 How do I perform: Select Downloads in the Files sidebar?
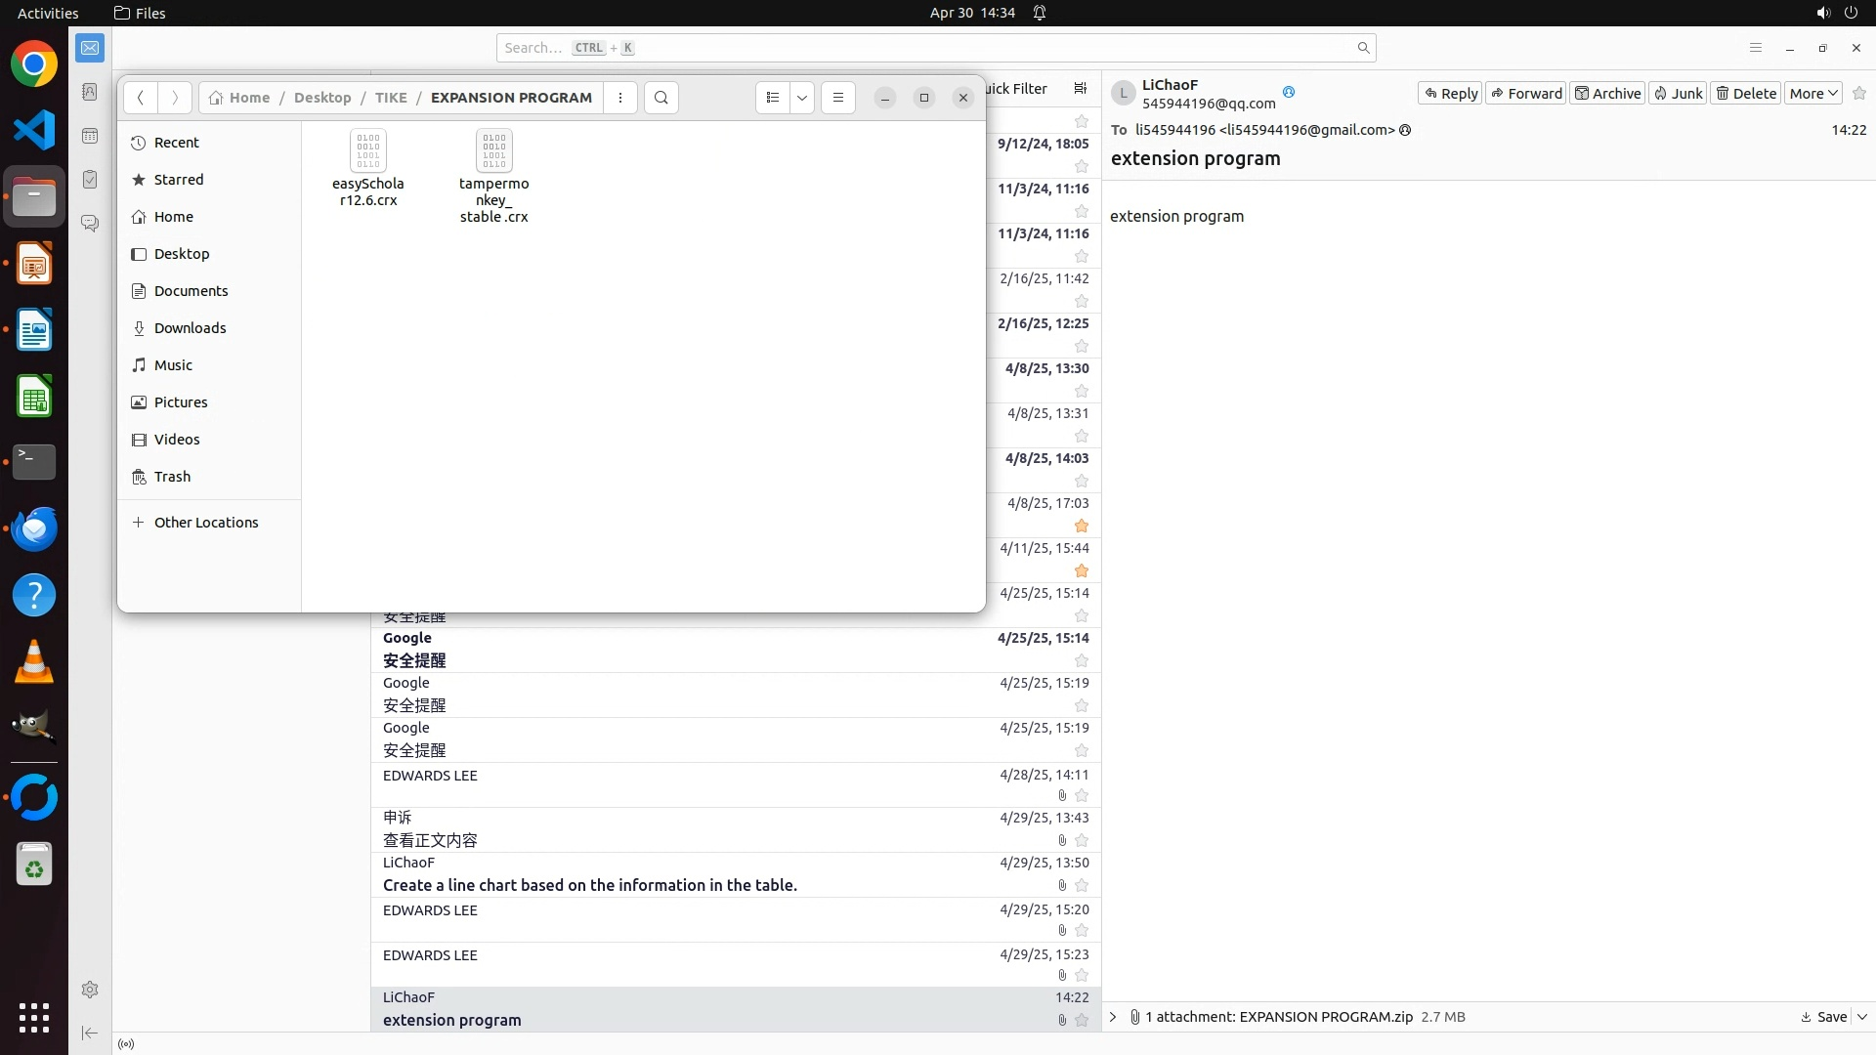[190, 328]
